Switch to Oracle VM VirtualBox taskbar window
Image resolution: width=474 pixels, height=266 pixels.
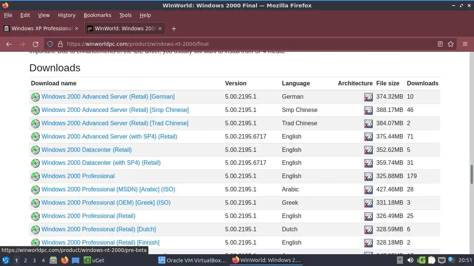coord(192,260)
